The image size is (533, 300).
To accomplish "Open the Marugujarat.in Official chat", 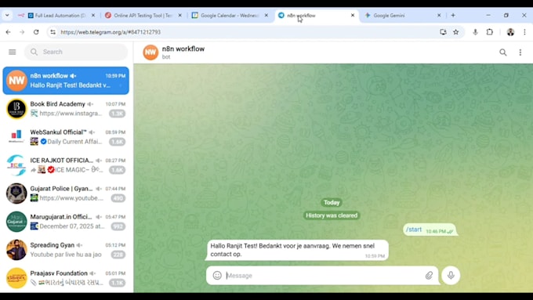I will click(66, 222).
